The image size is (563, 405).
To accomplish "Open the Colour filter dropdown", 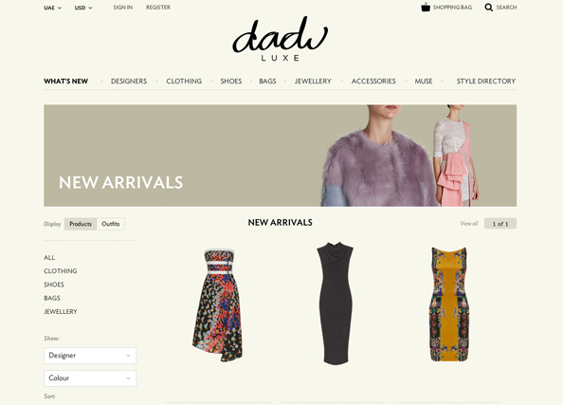I will click(90, 378).
